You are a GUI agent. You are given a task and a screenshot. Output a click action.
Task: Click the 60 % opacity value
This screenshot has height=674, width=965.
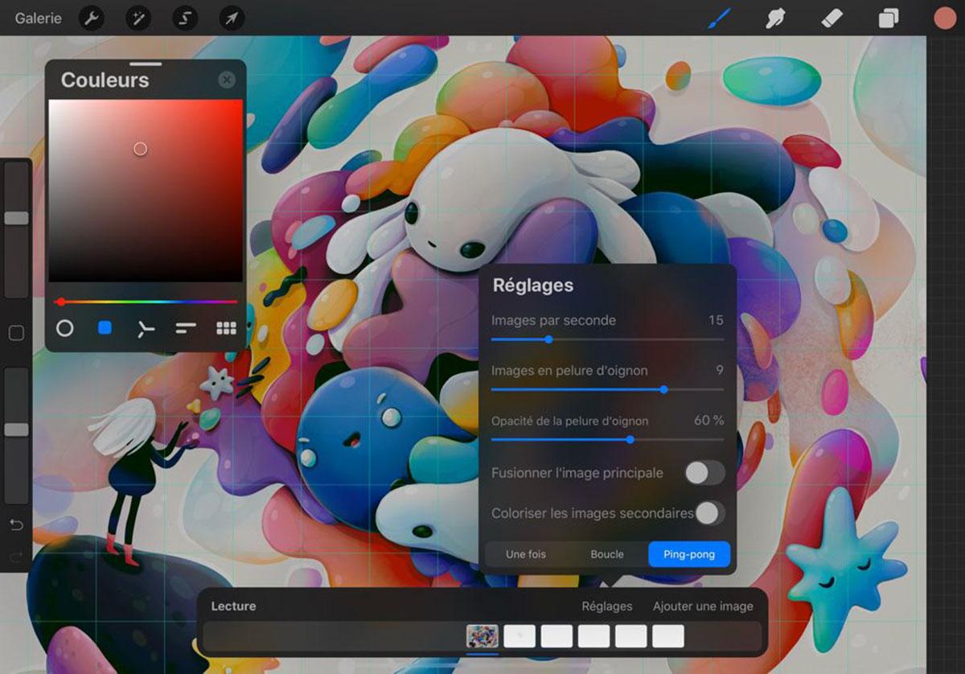point(708,420)
